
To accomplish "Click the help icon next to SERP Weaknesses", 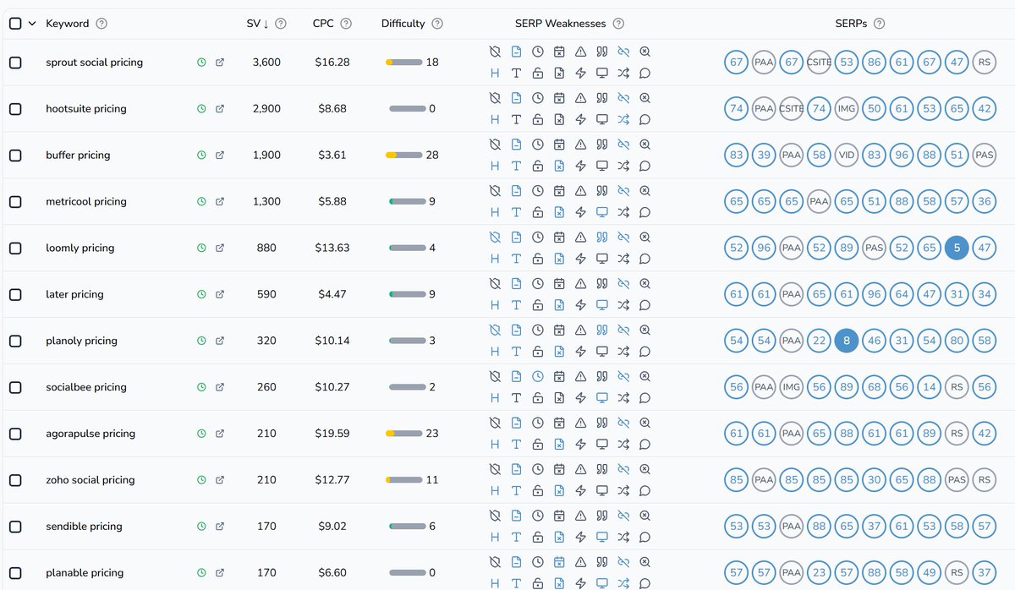I will click(619, 24).
